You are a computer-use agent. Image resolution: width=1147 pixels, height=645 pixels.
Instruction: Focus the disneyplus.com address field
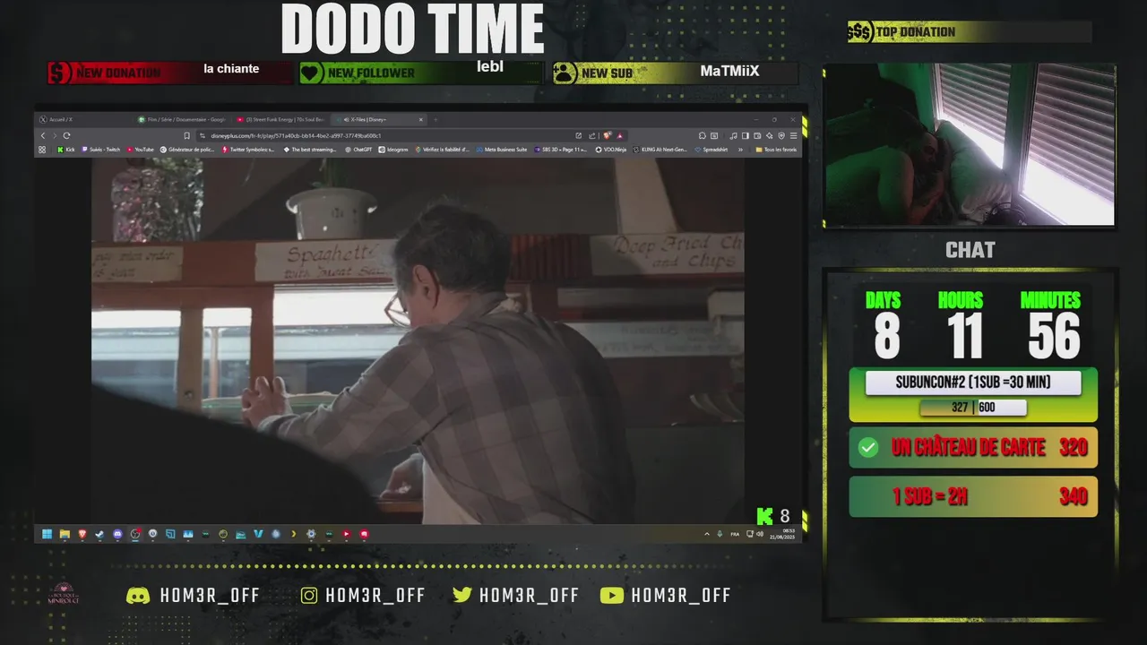[x=385, y=135]
